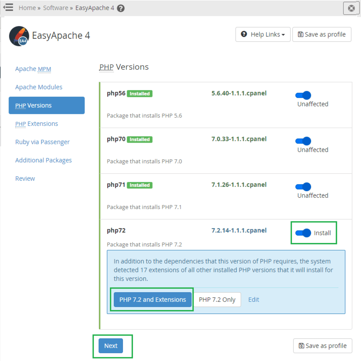Click version 7.0.33-1.1.1.cpanel text
This screenshot has width=361, height=361.
pyautogui.click(x=239, y=139)
